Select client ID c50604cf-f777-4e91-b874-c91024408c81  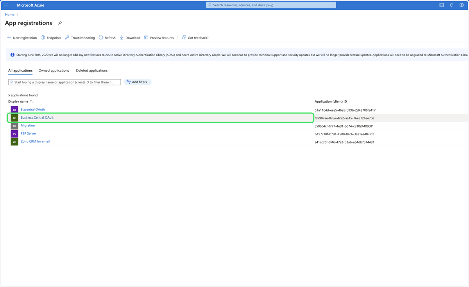click(344, 126)
